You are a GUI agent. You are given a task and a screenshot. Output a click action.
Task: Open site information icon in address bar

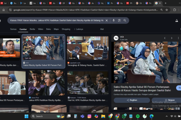(10, 10)
